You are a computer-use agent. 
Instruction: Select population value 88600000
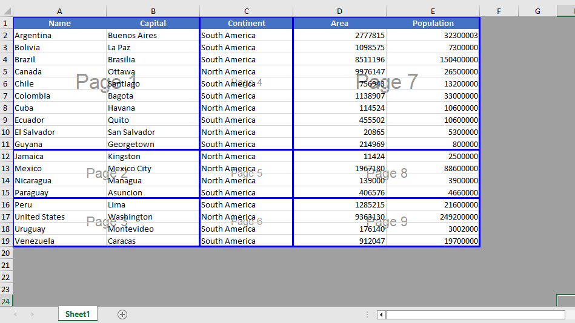(433, 169)
